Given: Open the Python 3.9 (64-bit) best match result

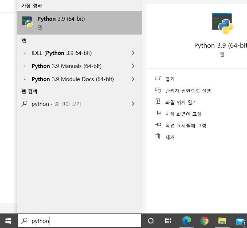Looking at the screenshot, I should click(80, 23).
